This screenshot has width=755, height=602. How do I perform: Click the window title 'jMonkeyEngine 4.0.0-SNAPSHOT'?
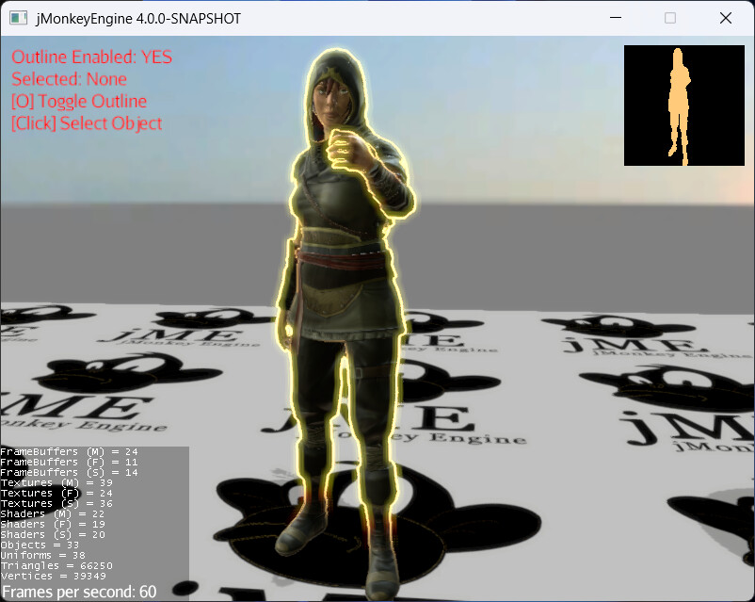[x=138, y=18]
